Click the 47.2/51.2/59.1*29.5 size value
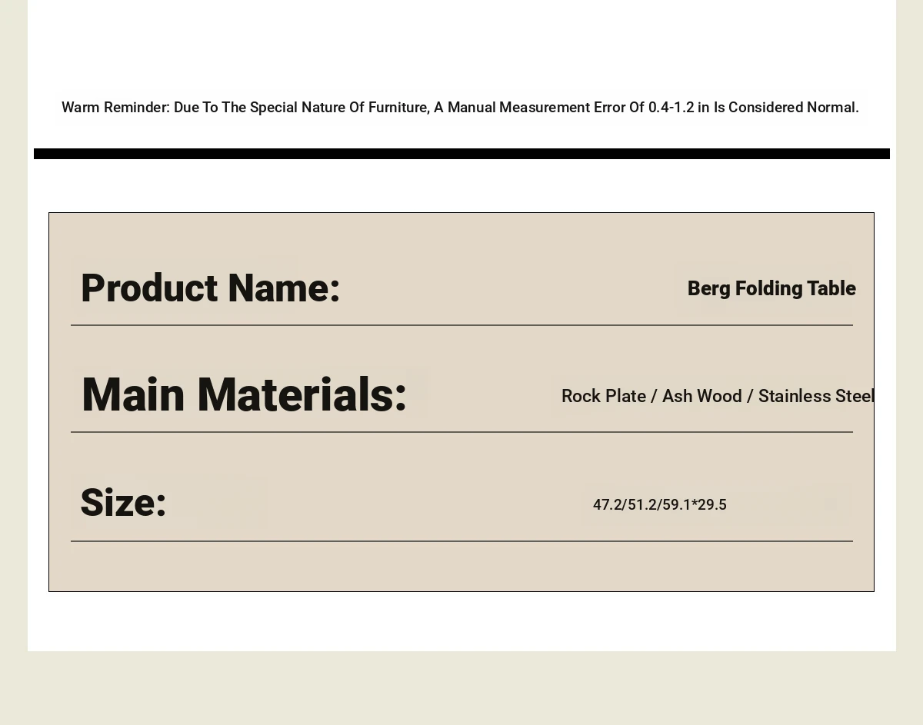Image resolution: width=923 pixels, height=725 pixels. point(659,505)
